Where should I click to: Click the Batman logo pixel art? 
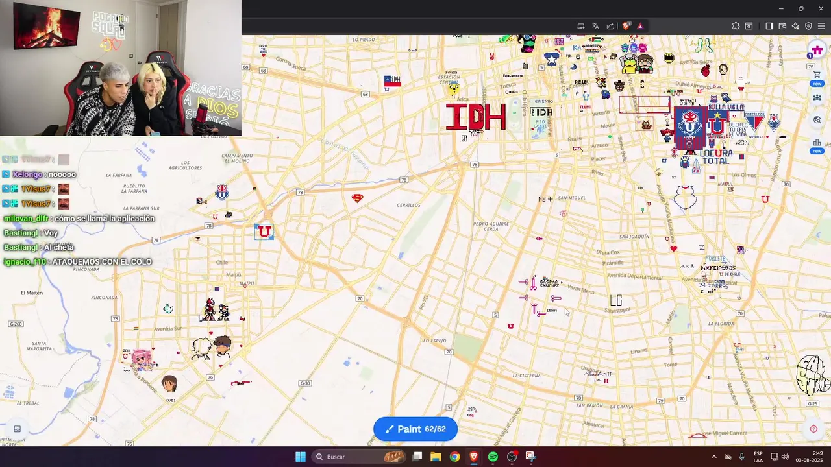[669, 58]
